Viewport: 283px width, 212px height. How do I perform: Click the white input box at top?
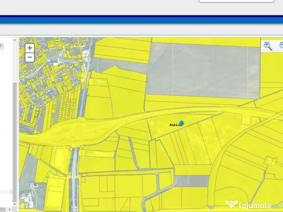pos(236,1)
